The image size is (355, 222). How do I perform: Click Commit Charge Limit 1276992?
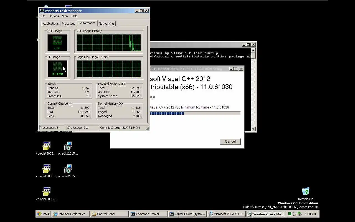pos(84,112)
